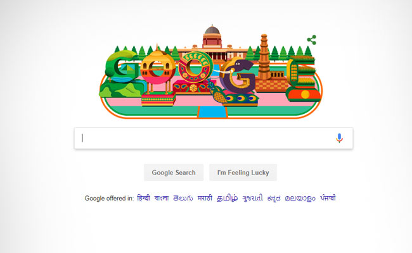Screen dimensions: 412x253
Task: Click the Google Search button
Action: pyautogui.click(x=174, y=173)
